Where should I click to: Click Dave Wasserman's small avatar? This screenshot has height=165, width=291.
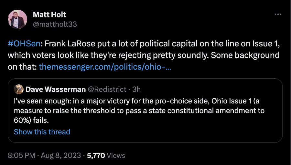(19, 89)
